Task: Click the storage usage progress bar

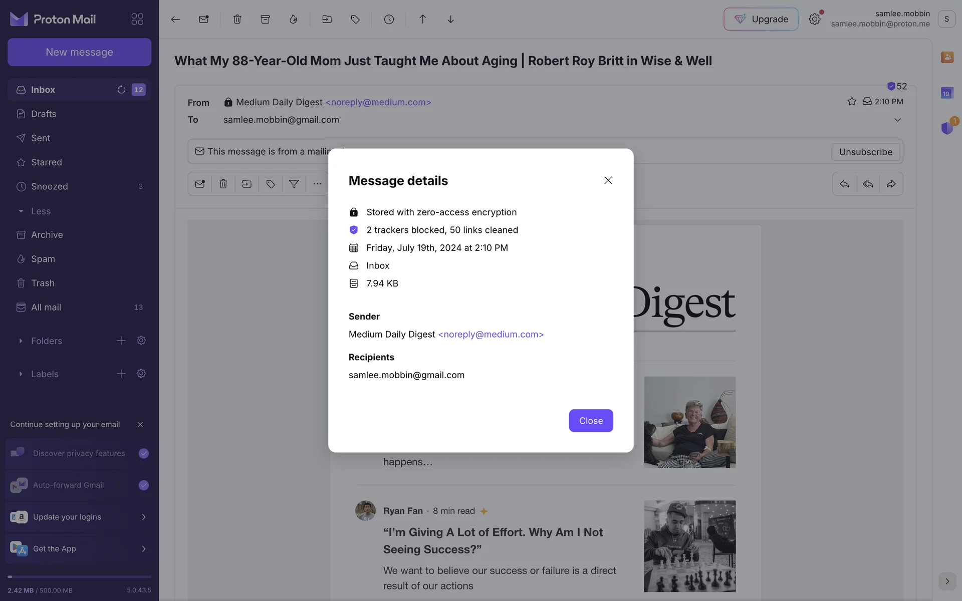Action: pyautogui.click(x=79, y=577)
